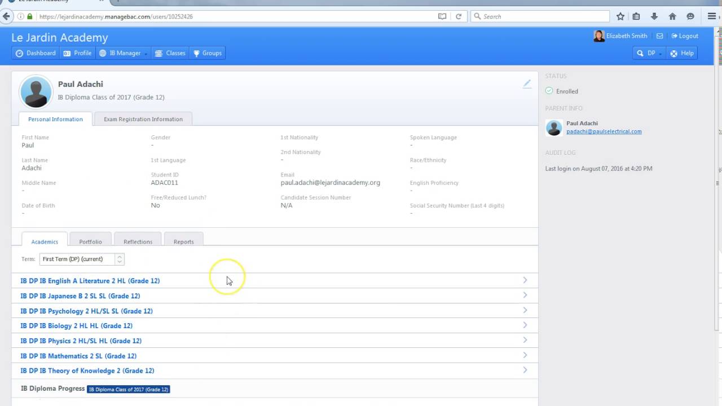Open messages via the envelope icon

click(x=659, y=36)
